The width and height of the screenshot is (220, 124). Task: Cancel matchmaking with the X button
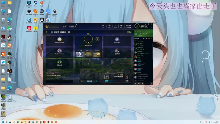[81, 81]
